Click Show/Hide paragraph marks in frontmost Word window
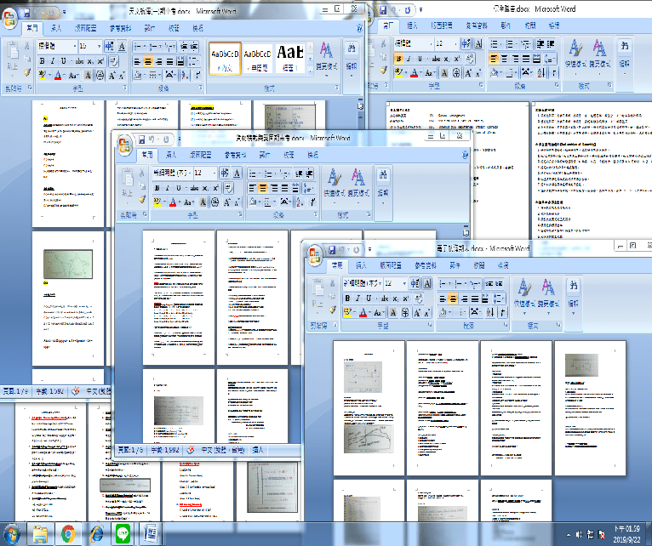The image size is (652, 546). coord(502,312)
